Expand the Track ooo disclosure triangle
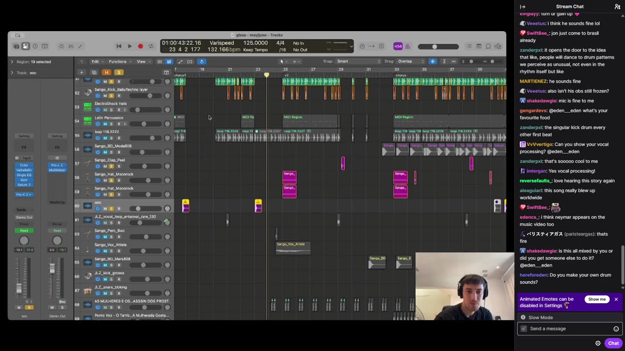Viewport: 625px width, 351px height. [12, 73]
